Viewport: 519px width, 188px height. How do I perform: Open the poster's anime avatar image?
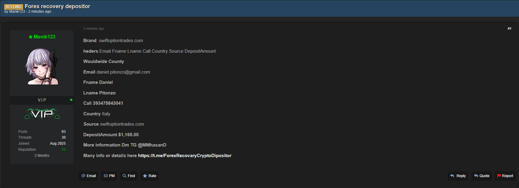42,66
